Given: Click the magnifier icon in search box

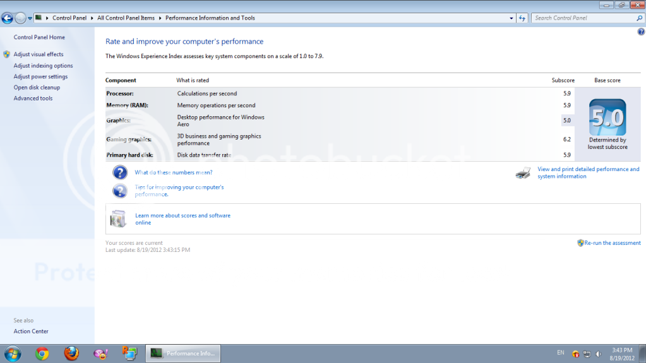Looking at the screenshot, I should click(x=639, y=18).
